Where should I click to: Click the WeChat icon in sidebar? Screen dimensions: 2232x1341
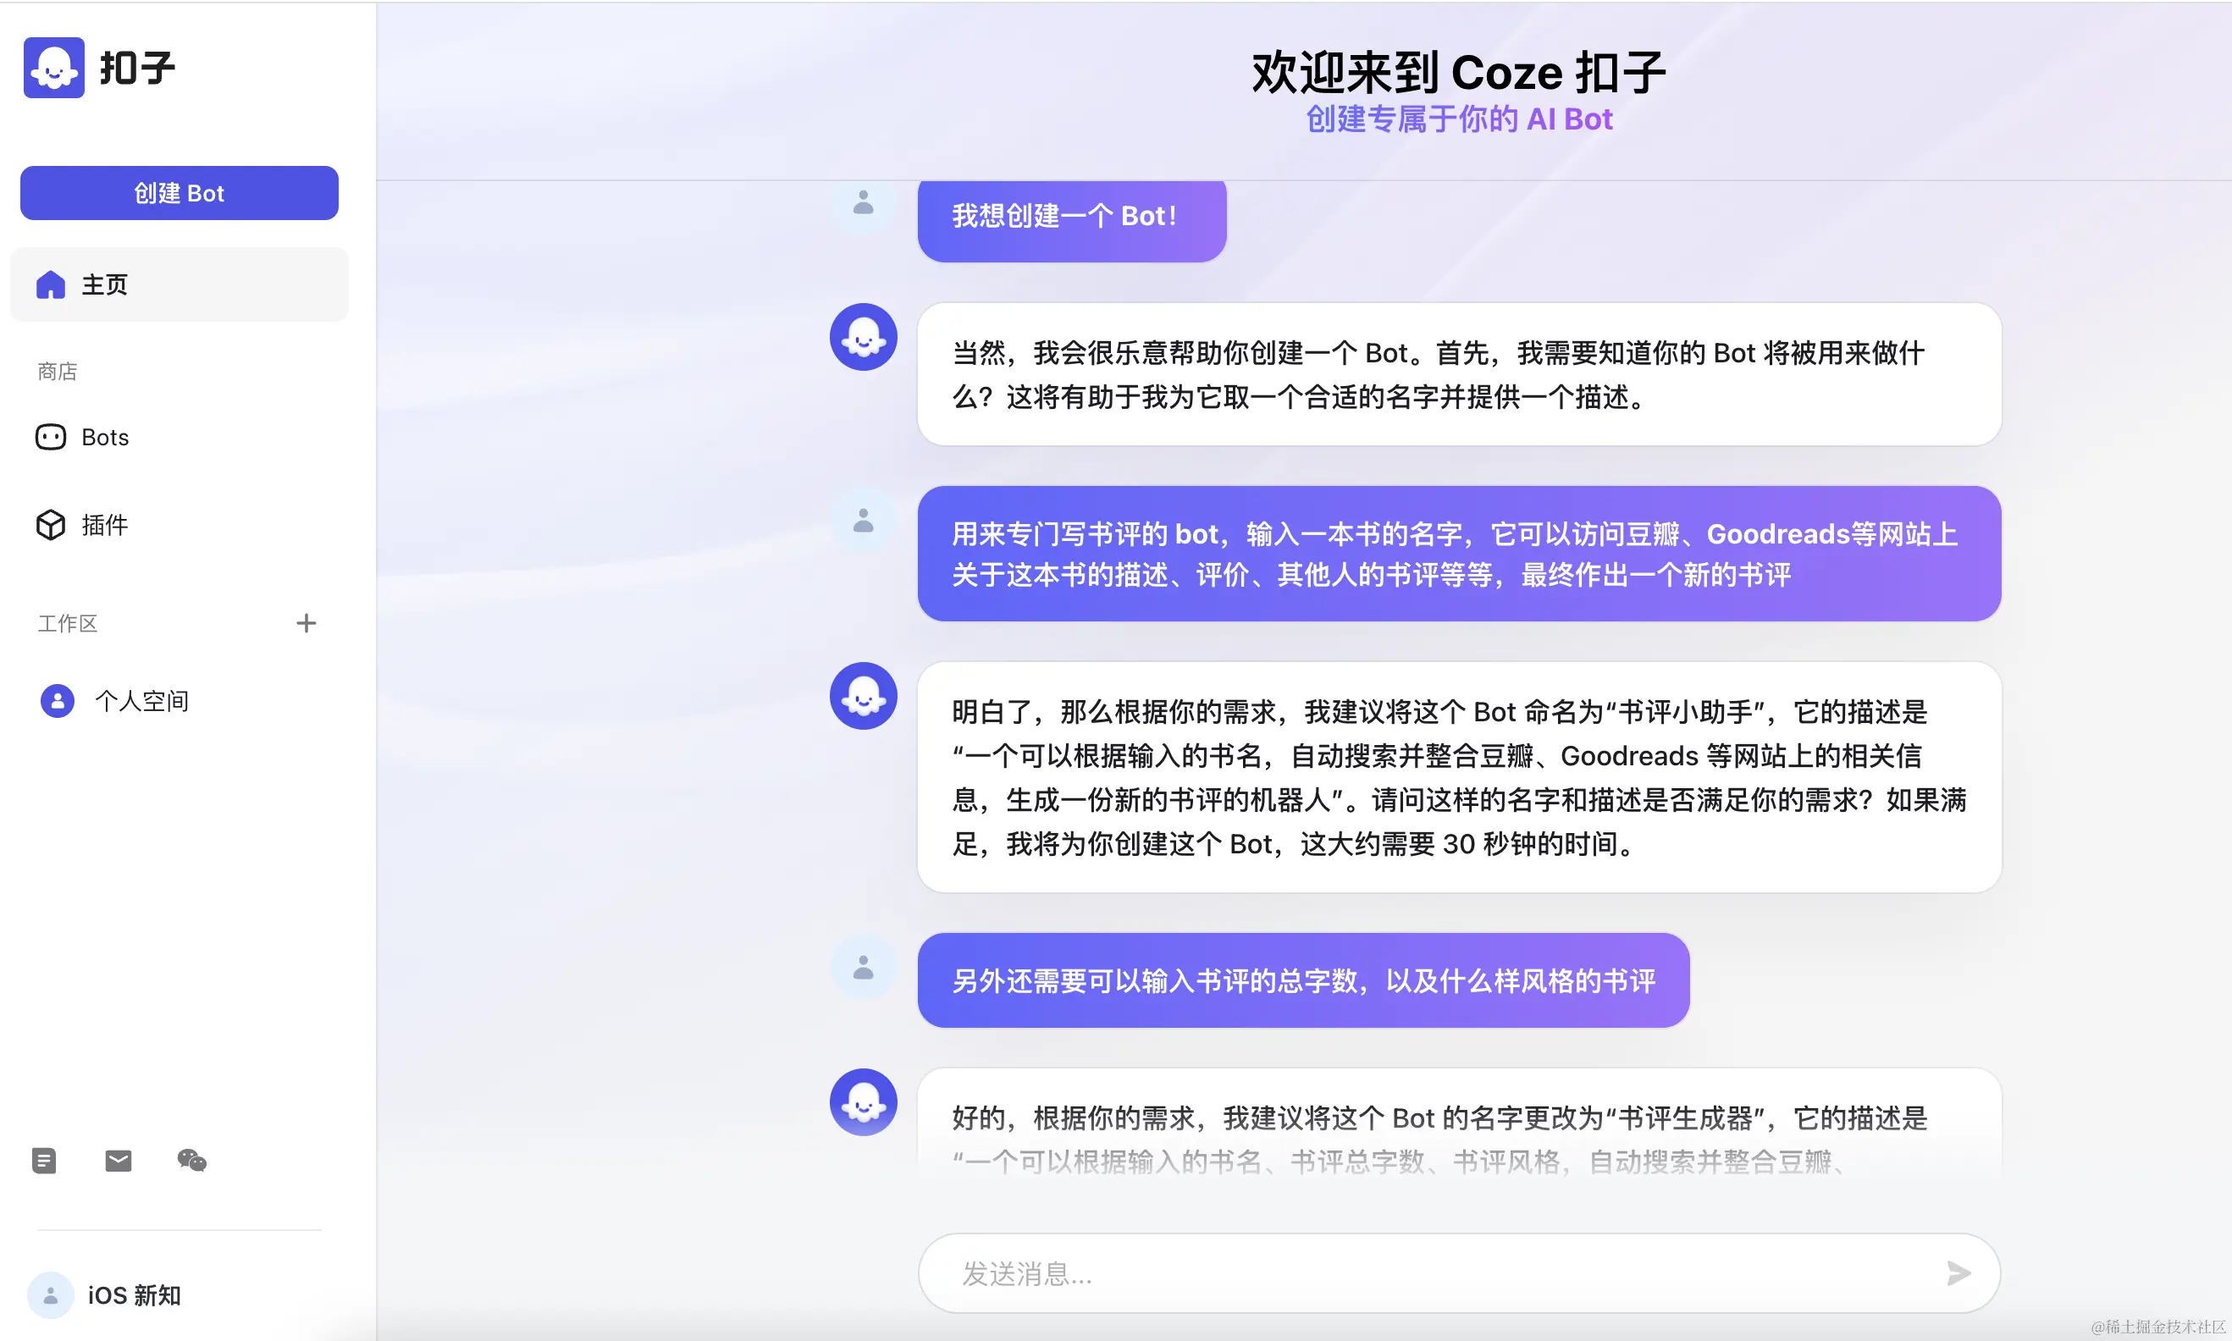pos(191,1161)
